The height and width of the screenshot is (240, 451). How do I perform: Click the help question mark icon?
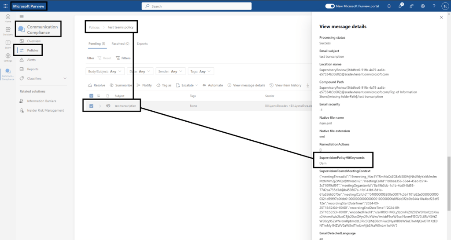pyautogui.click(x=434, y=6)
